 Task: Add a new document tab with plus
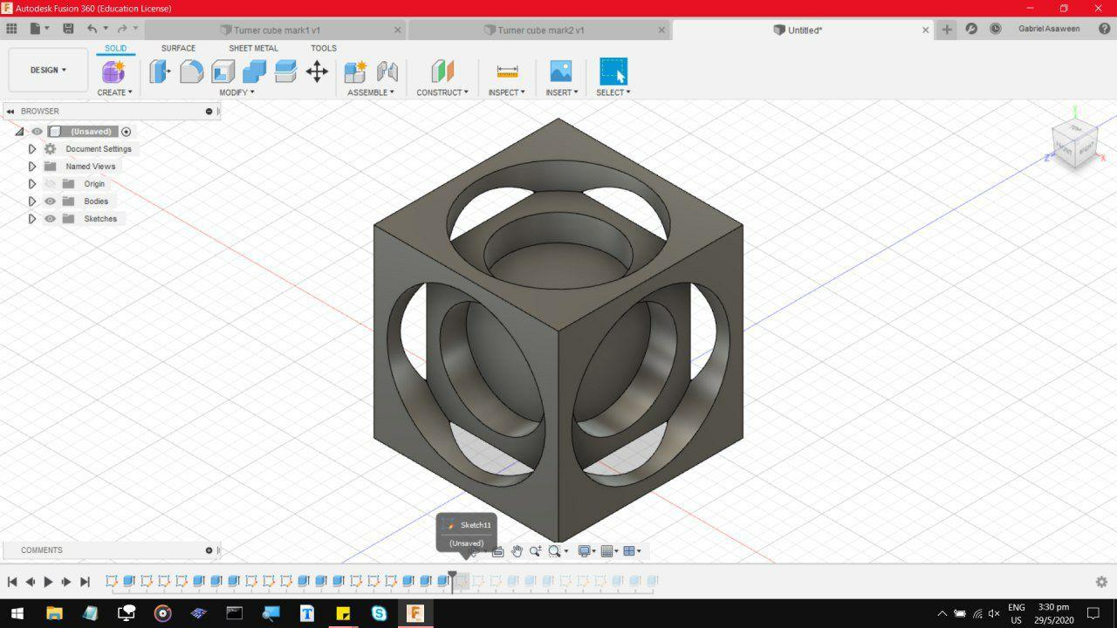(x=947, y=30)
